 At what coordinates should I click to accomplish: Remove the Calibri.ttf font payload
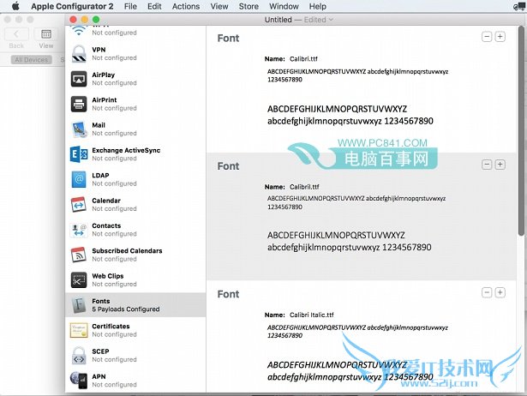(x=487, y=37)
